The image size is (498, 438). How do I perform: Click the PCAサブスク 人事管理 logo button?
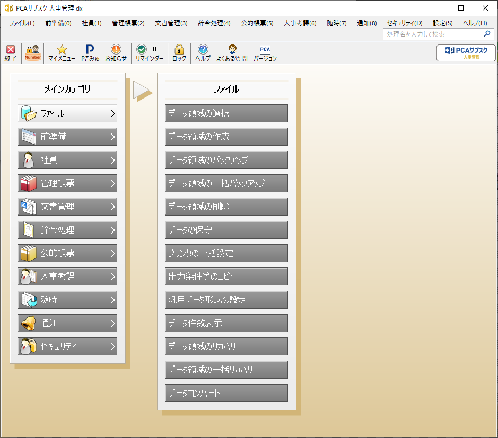click(x=466, y=53)
